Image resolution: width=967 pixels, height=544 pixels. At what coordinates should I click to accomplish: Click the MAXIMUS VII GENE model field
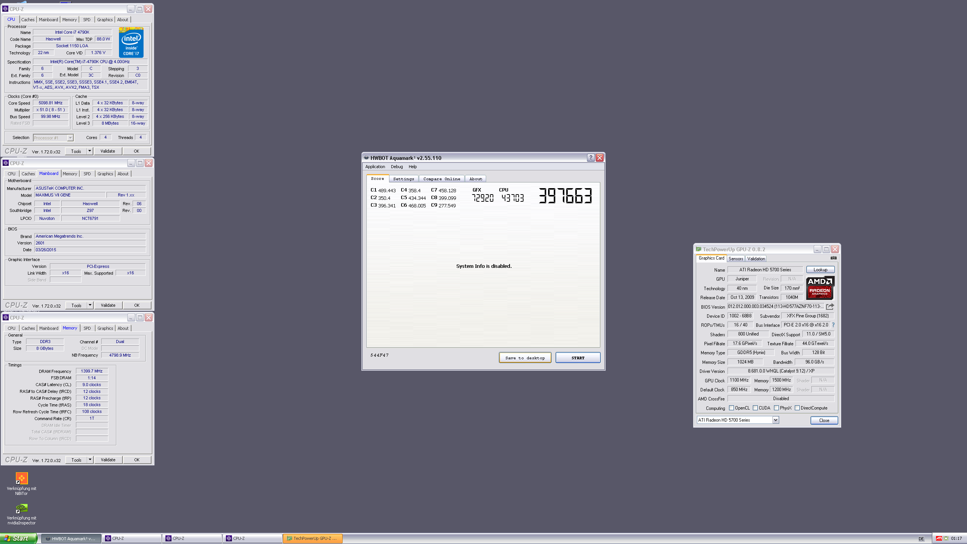click(70, 195)
